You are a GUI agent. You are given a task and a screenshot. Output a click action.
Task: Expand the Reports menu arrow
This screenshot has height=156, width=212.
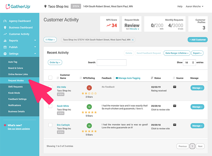click(35, 40)
